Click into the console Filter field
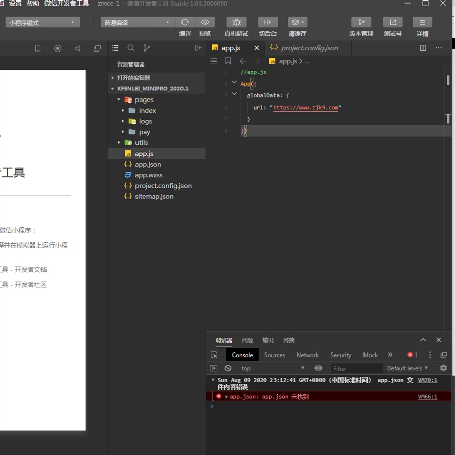 (x=356, y=368)
